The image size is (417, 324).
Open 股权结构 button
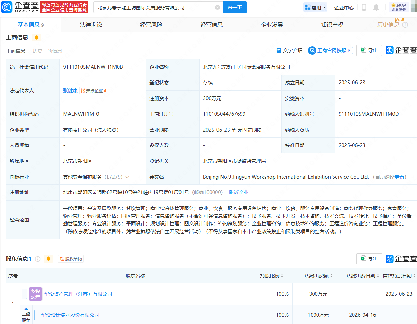71,259
